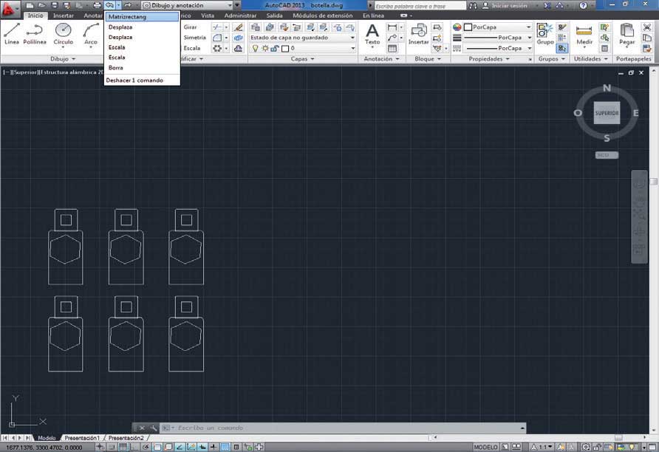Click the Escala button in Modificar panel
Screen dimensions: 659x452
(192, 48)
